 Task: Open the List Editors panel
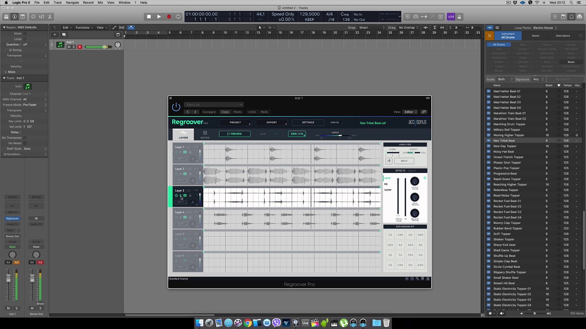555,16
